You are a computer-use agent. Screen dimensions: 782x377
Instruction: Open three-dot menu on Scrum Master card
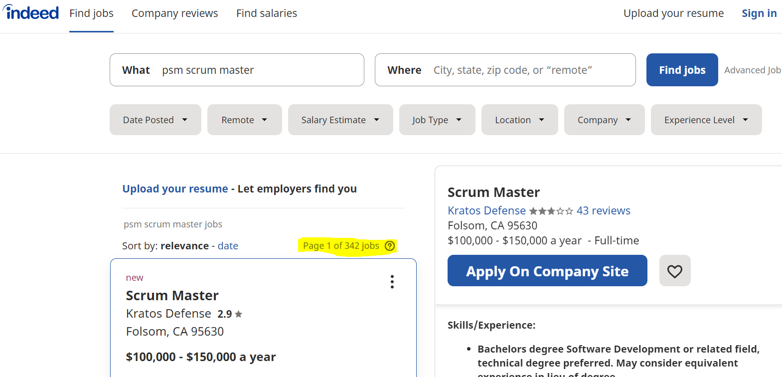[x=392, y=282]
